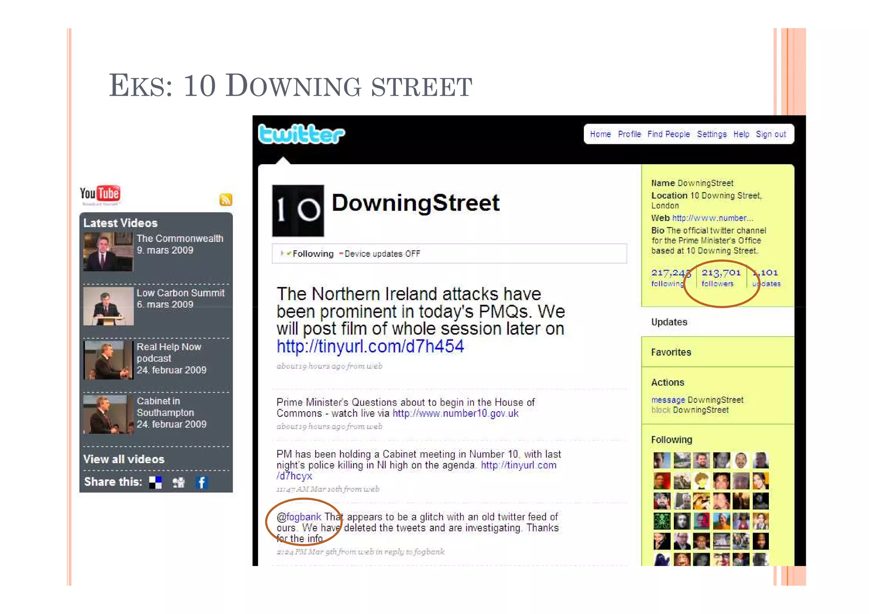
Task: Click the DowningStreet 10 avatar
Action: 298,210
